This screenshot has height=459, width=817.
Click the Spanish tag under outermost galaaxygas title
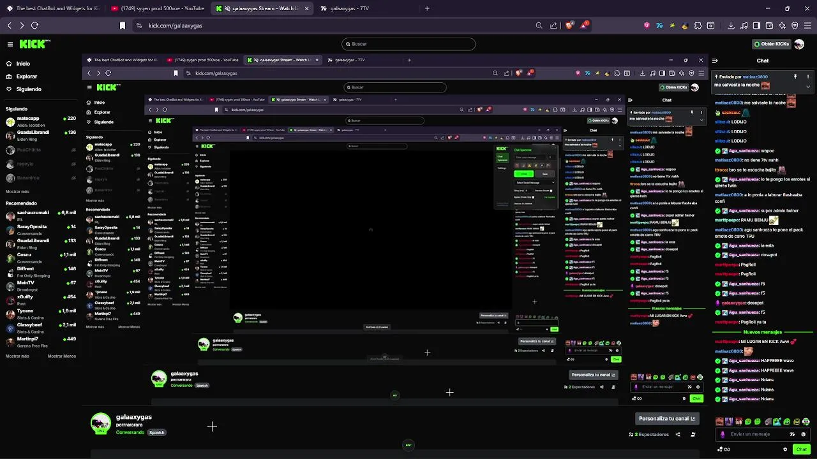tap(156, 433)
